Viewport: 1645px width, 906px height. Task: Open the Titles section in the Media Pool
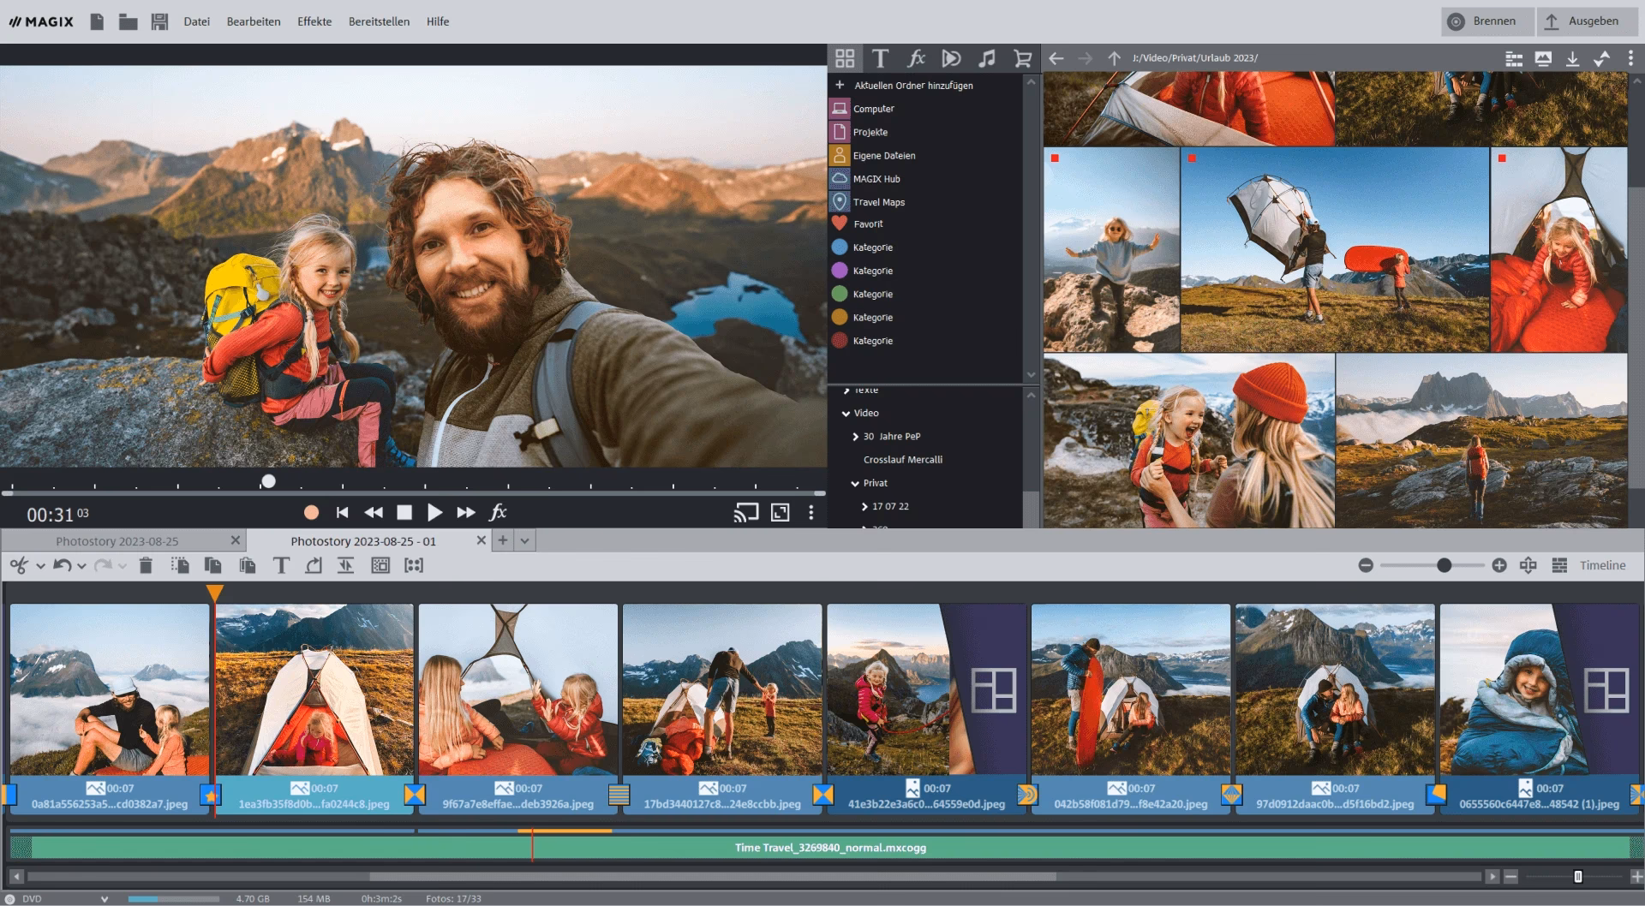(881, 58)
